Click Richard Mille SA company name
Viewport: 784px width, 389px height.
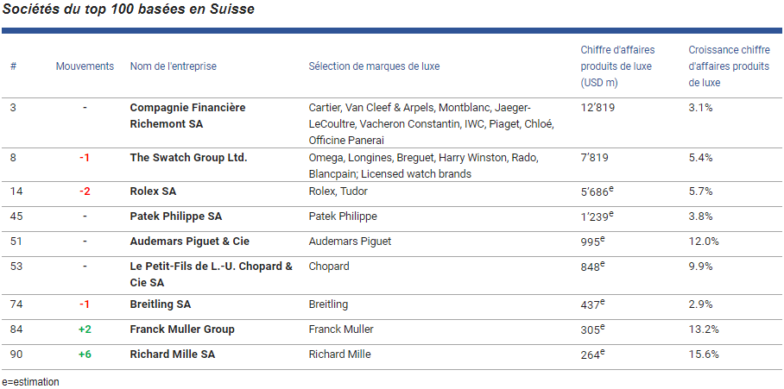[173, 354]
